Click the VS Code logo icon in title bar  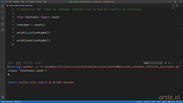coord(2,2)
